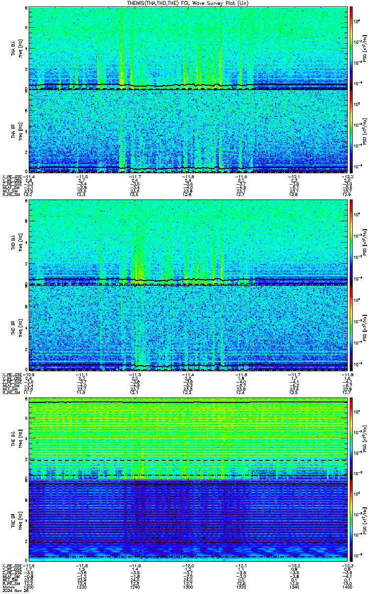Click the 1400 time tick label
Image resolution: width=371 pixels, height=594 pixels.
(x=347, y=587)
